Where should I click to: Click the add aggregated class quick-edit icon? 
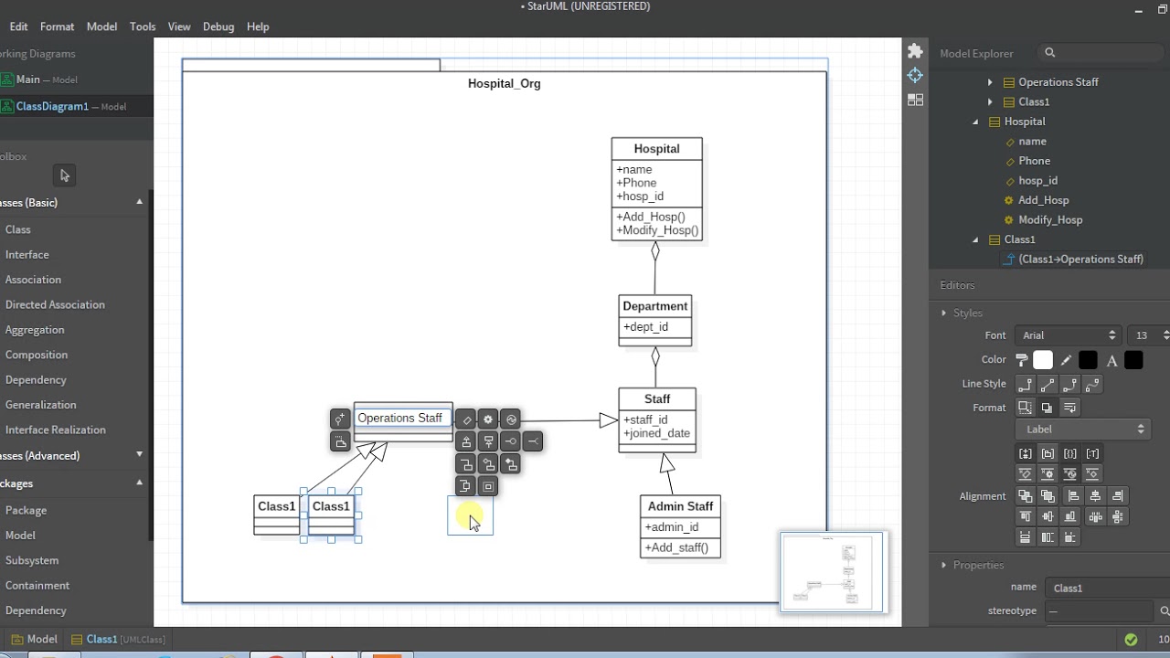pos(488,464)
